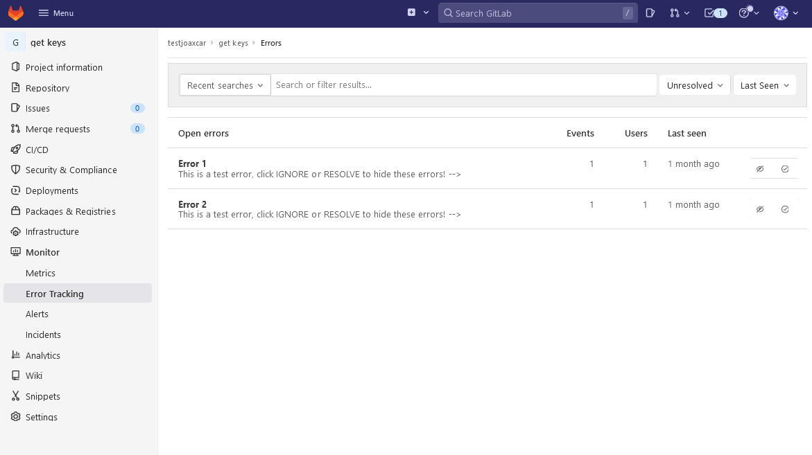Open the Unresolved status dropdown
This screenshot has width=812, height=455.
tap(694, 85)
